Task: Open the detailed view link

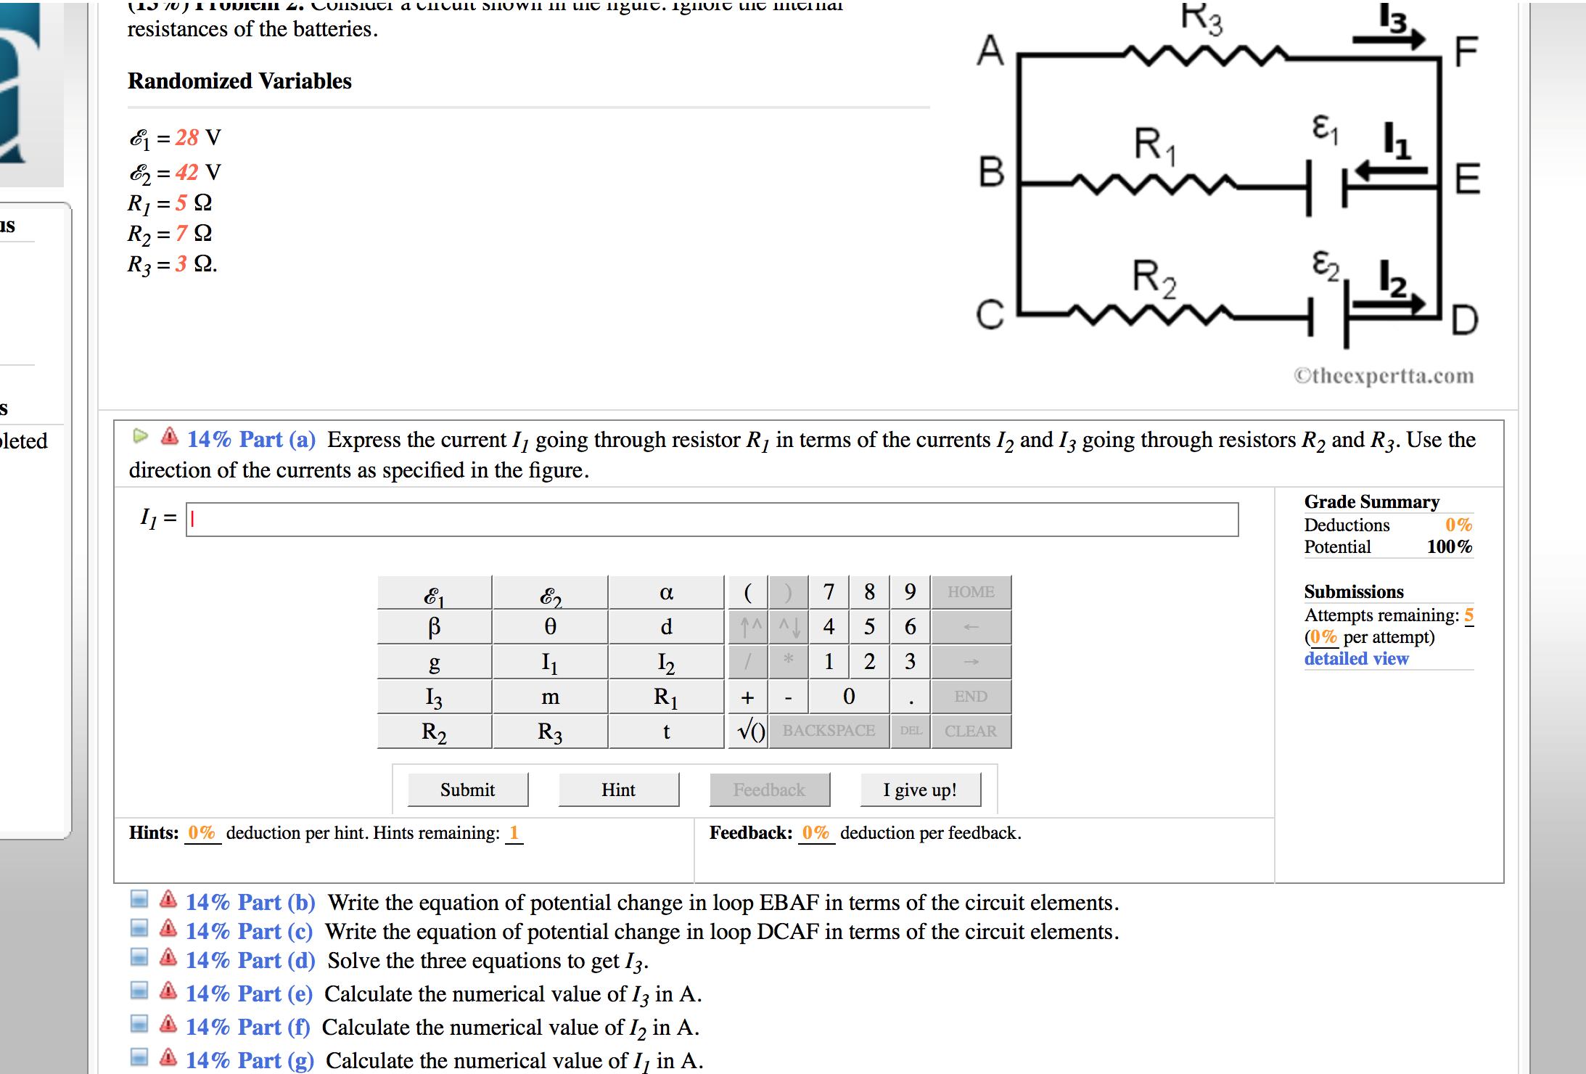Action: 1356,658
